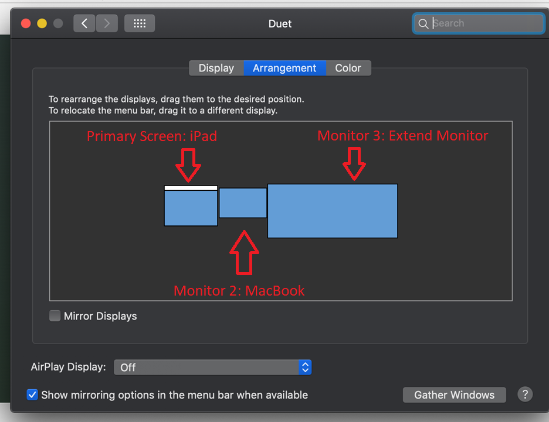Image resolution: width=549 pixels, height=422 pixels.
Task: Go back with the left chevron button
Action: click(84, 23)
